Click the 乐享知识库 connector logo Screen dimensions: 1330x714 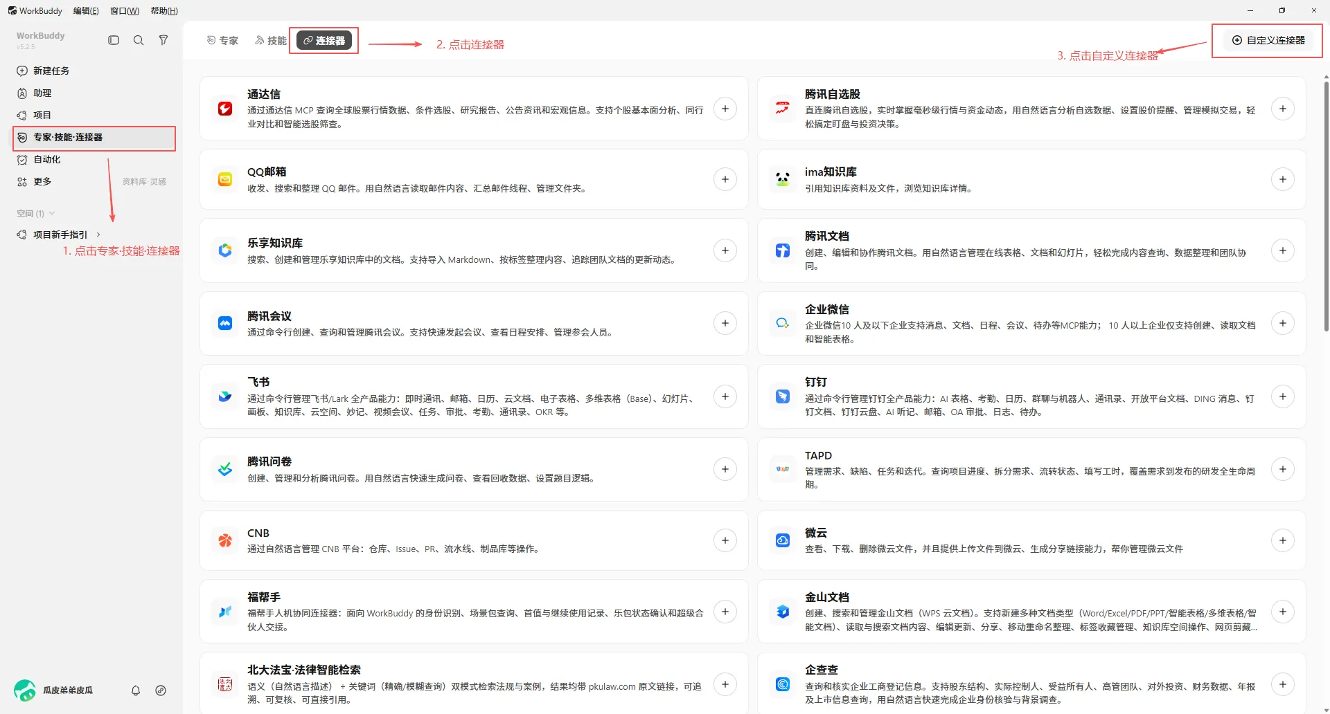click(x=225, y=250)
